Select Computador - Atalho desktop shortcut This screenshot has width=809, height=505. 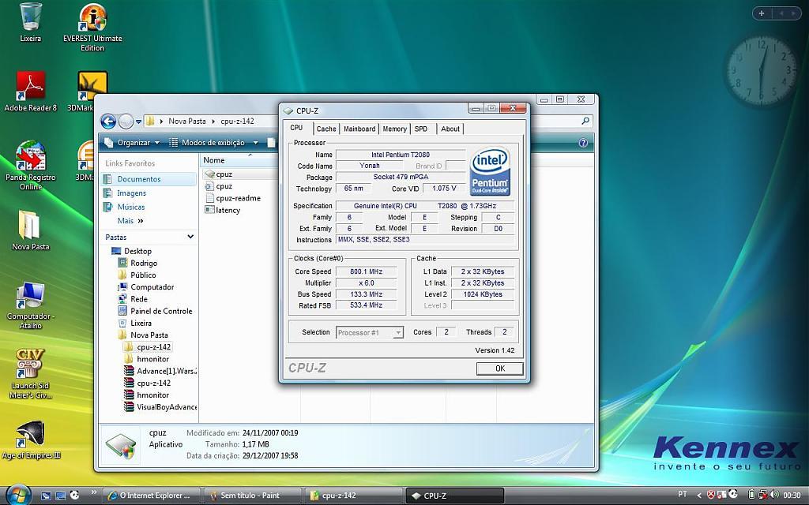point(31,305)
